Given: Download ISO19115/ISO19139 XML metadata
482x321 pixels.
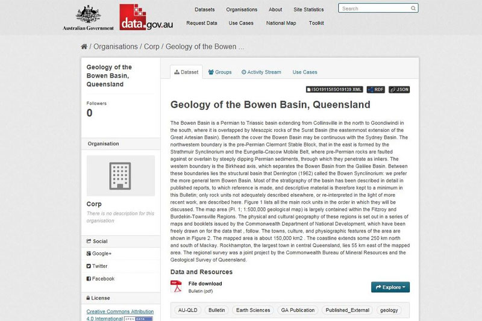Looking at the screenshot, I should (334, 90).
